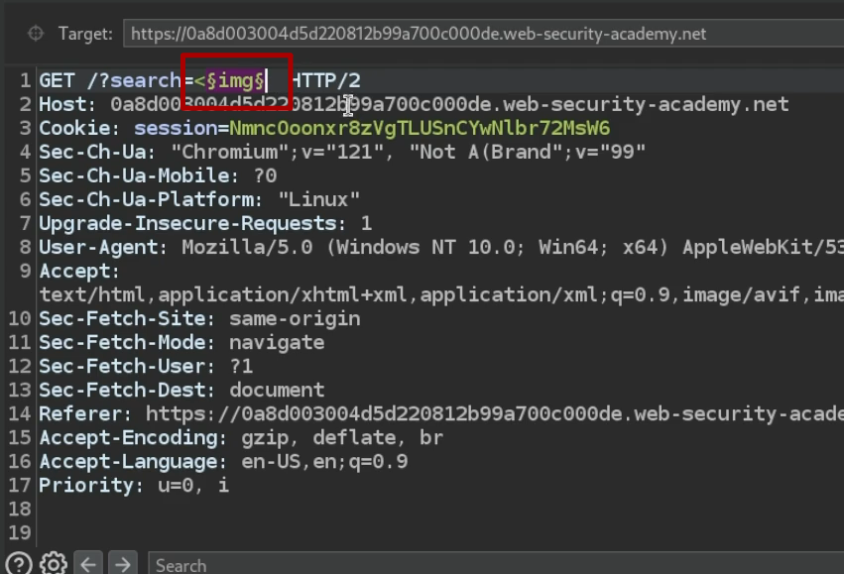Open the help question mark icon
The image size is (844, 574).
point(18,564)
